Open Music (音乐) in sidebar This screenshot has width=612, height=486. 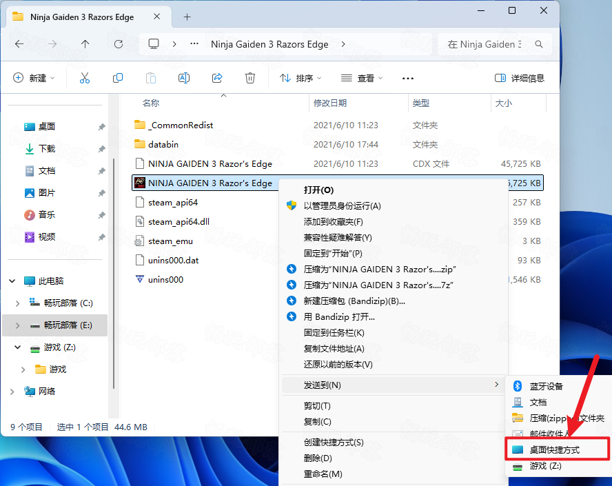(x=46, y=214)
